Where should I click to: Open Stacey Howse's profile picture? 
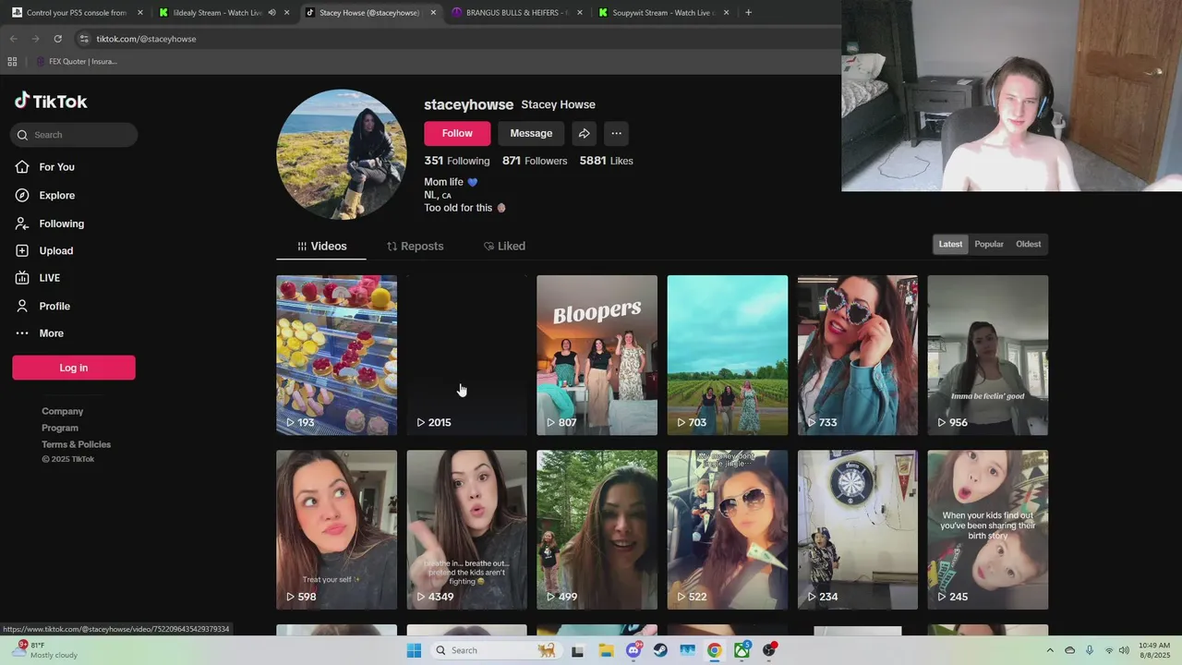point(342,154)
